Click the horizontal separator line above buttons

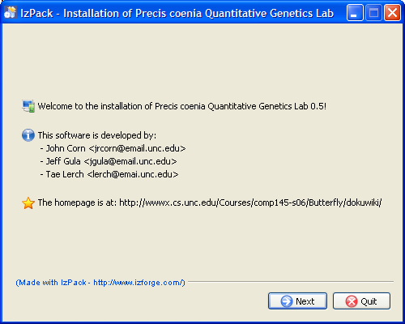click(291, 282)
